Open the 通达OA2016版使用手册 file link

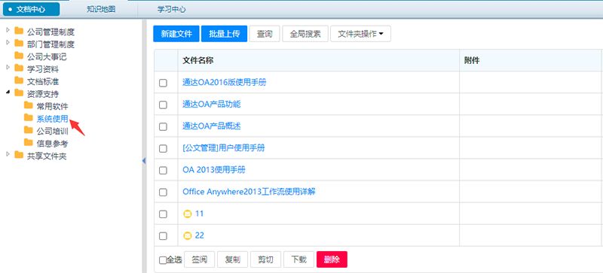tap(225, 82)
